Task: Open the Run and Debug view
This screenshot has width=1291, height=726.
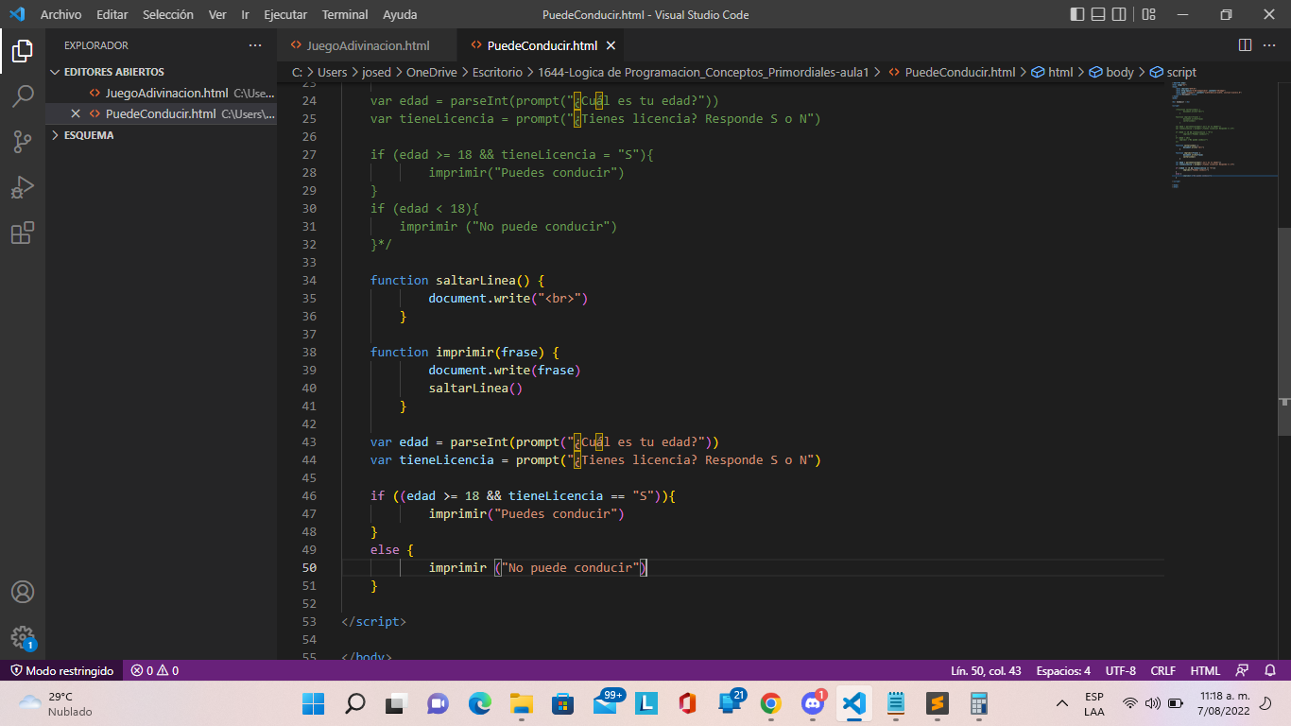Action: pyautogui.click(x=23, y=187)
